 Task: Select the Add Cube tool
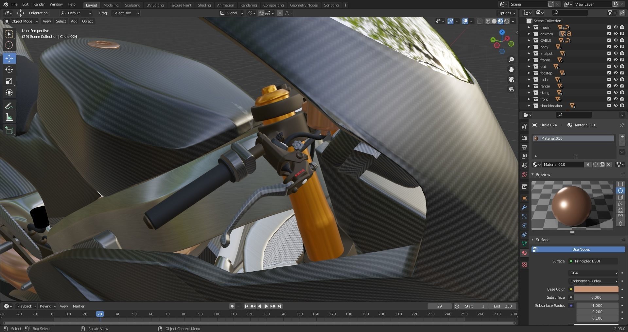[9, 131]
